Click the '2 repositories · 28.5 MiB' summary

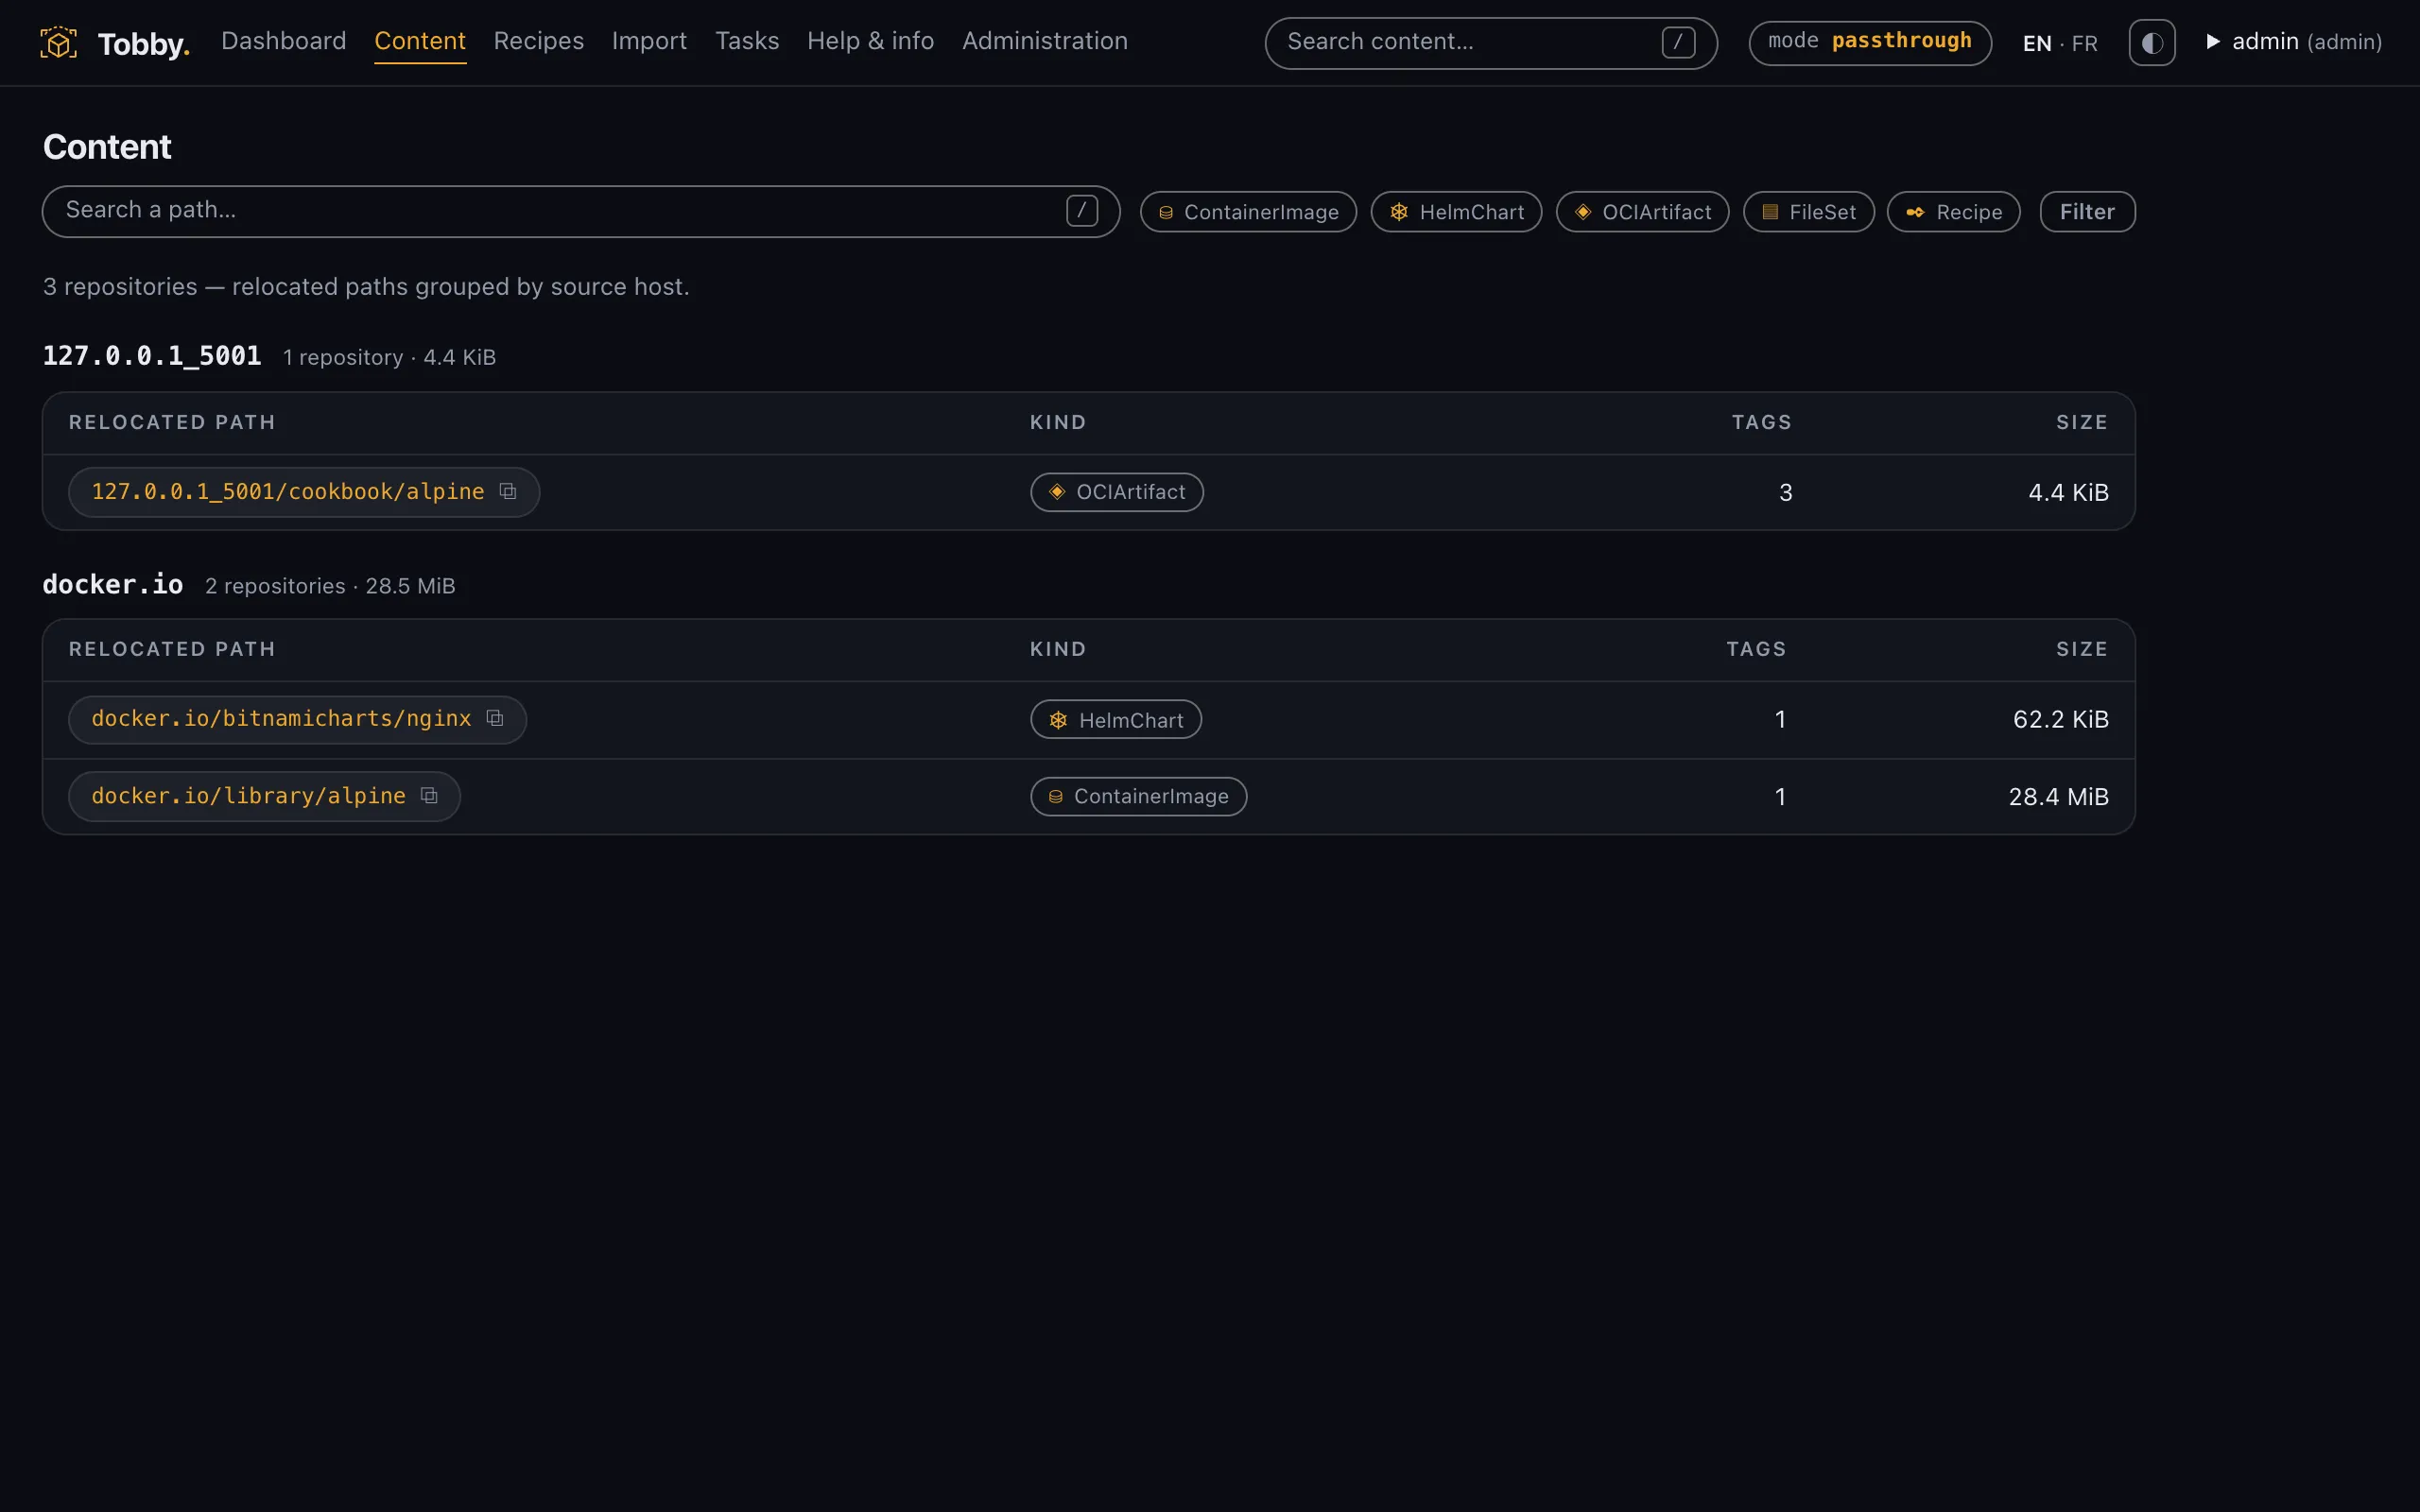click(330, 586)
